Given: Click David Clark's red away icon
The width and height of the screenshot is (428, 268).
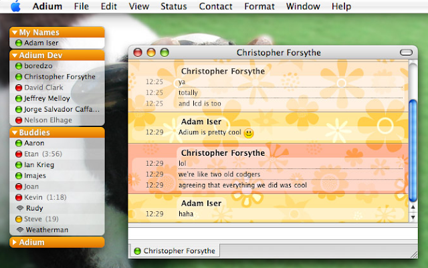Looking at the screenshot, I should tap(19, 88).
